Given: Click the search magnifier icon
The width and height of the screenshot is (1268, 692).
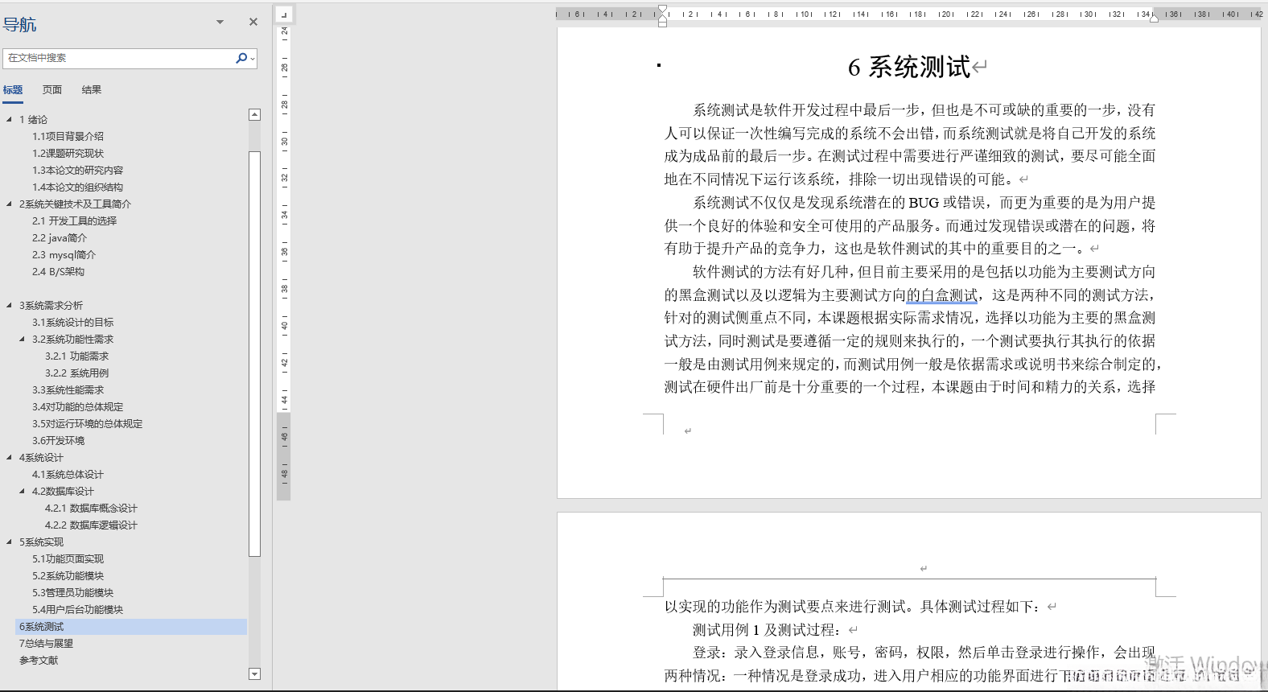Looking at the screenshot, I should (241, 58).
